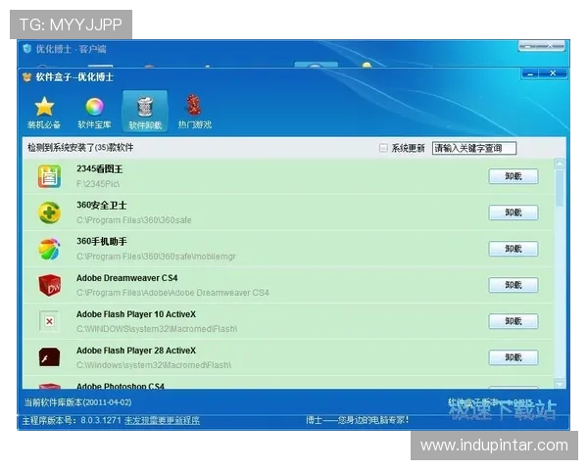Click the 360安全卫士 app icon
This screenshot has height=470, width=588.
coord(49,212)
